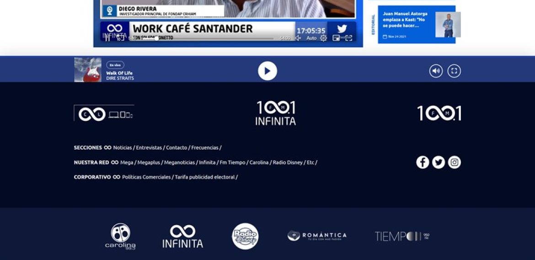Viewport: 535px width, 260px height.
Task: Open the Frecuencias link
Action: [x=205, y=147]
